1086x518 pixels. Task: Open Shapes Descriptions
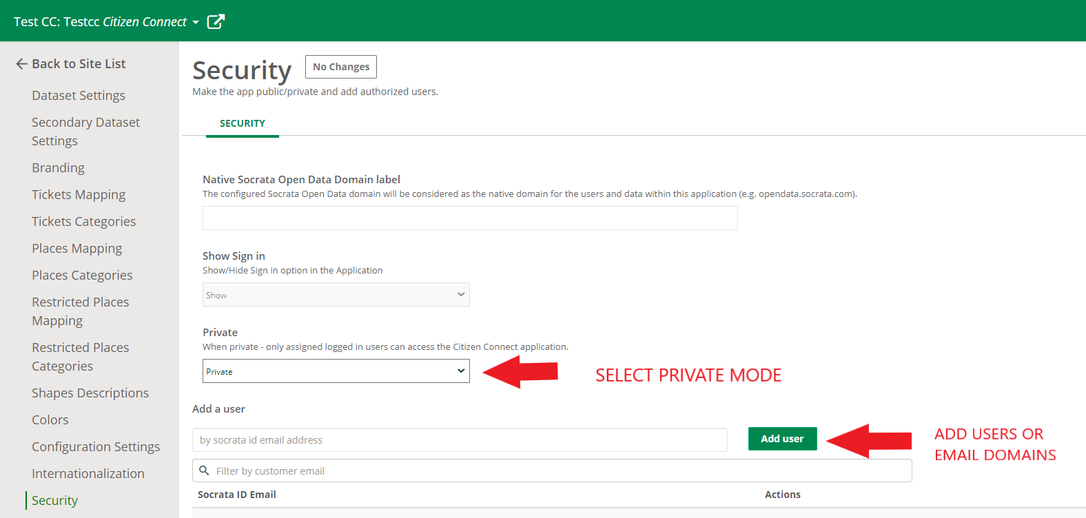coord(90,393)
